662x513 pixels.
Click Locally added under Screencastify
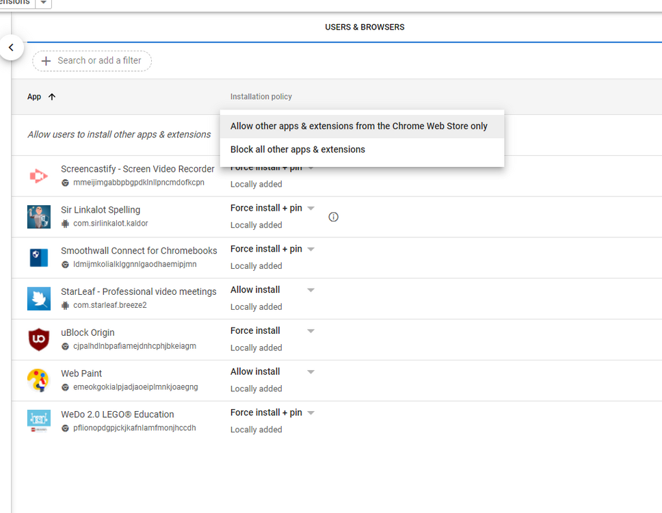click(256, 184)
